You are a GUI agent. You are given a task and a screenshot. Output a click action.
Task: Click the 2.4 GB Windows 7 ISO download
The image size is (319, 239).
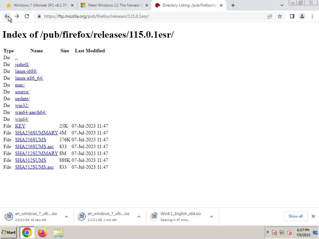[32, 217]
